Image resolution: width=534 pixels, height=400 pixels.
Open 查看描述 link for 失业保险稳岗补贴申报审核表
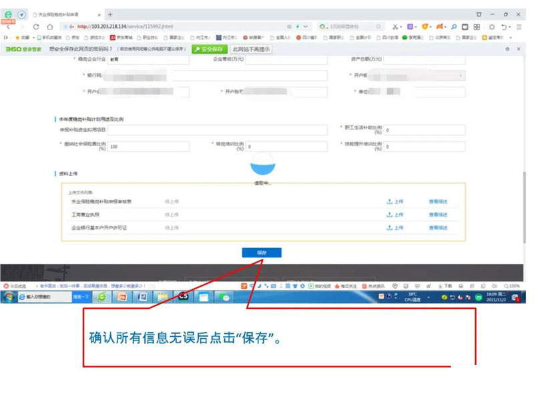point(438,201)
